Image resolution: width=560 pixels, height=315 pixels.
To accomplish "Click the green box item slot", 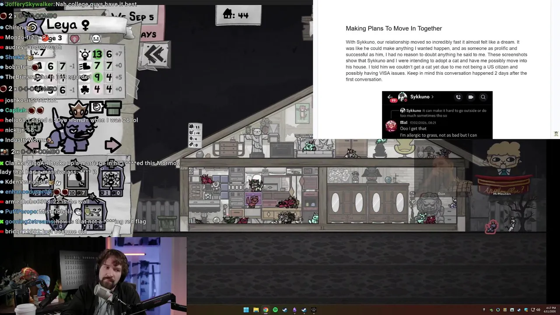I will pyautogui.click(x=113, y=107).
